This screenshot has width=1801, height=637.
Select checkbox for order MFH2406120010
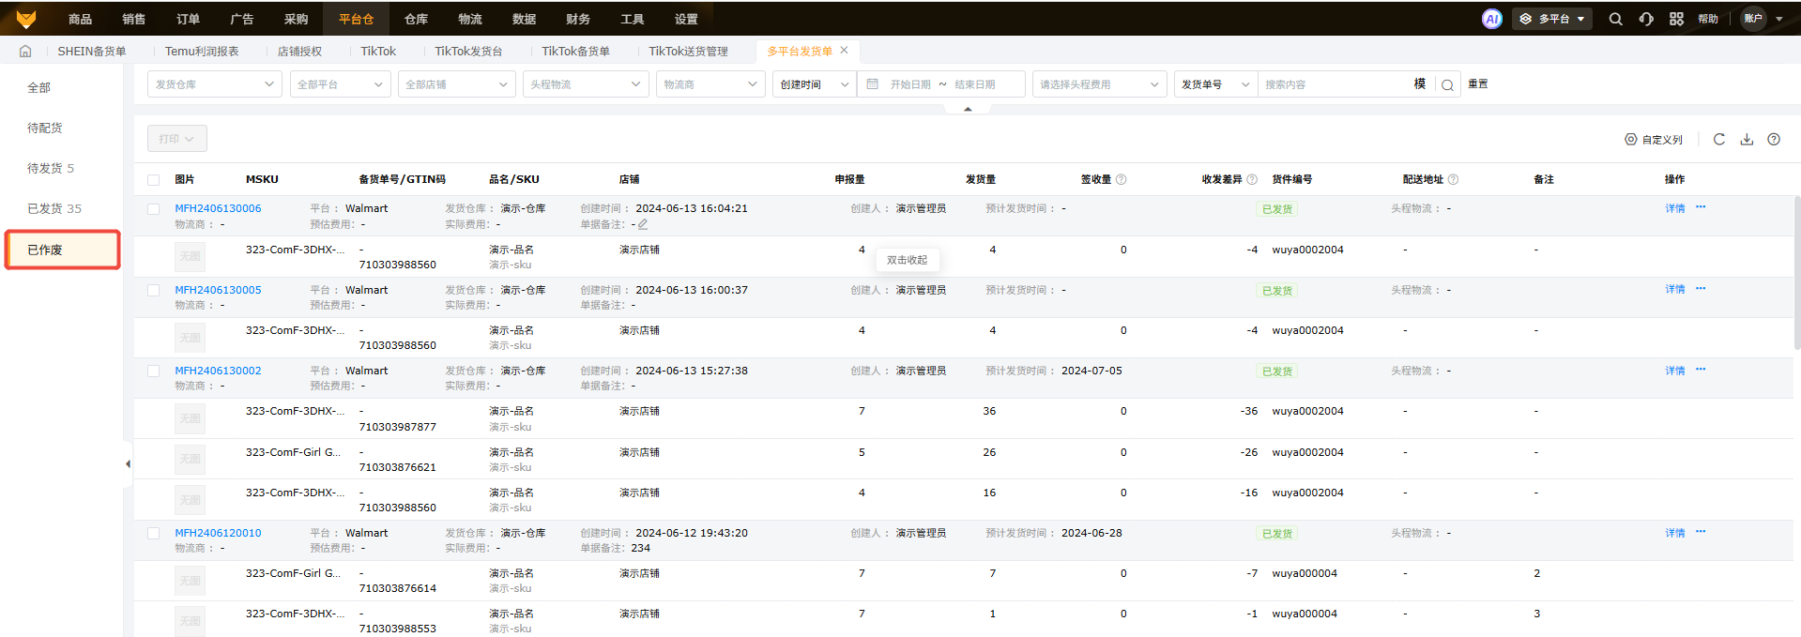153,534
